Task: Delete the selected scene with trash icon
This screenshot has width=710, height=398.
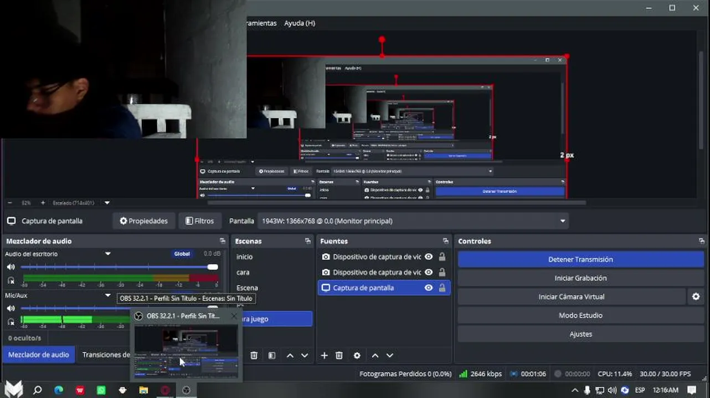Action: click(x=254, y=355)
